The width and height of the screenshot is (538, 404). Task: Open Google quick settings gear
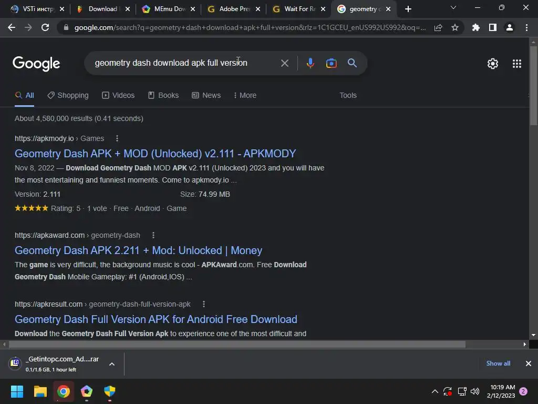493,64
